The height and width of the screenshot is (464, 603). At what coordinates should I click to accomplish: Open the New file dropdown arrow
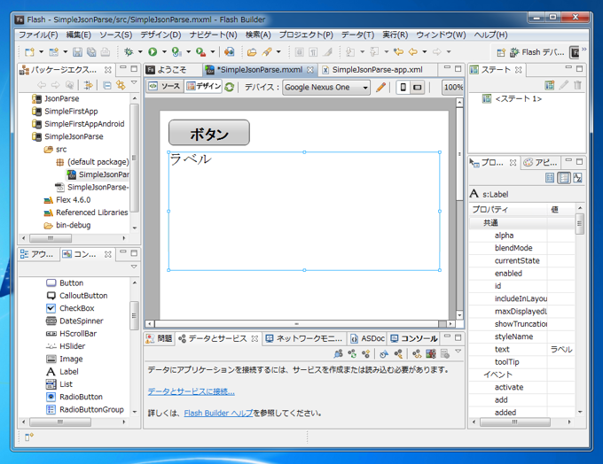click(41, 52)
